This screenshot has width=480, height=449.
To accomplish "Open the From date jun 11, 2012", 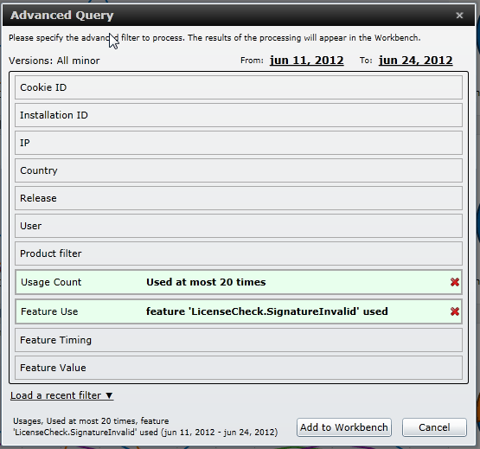I will pos(306,61).
